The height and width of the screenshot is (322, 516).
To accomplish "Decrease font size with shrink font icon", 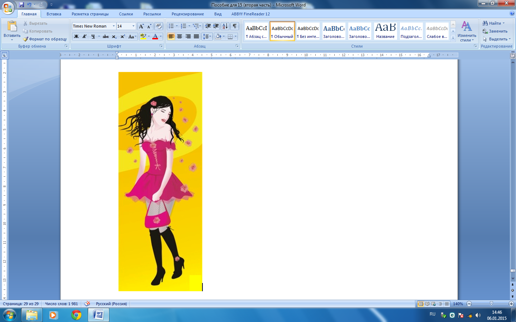I will tap(149, 26).
